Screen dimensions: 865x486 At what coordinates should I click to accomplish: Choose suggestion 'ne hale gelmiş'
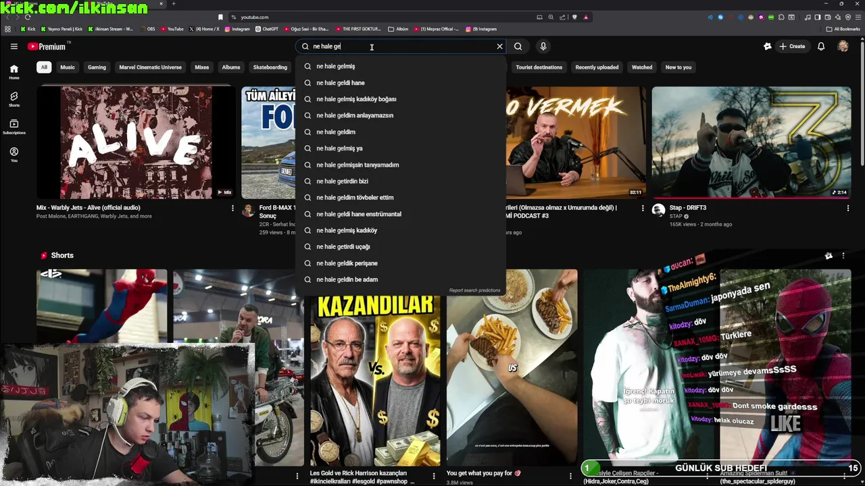pyautogui.click(x=401, y=66)
